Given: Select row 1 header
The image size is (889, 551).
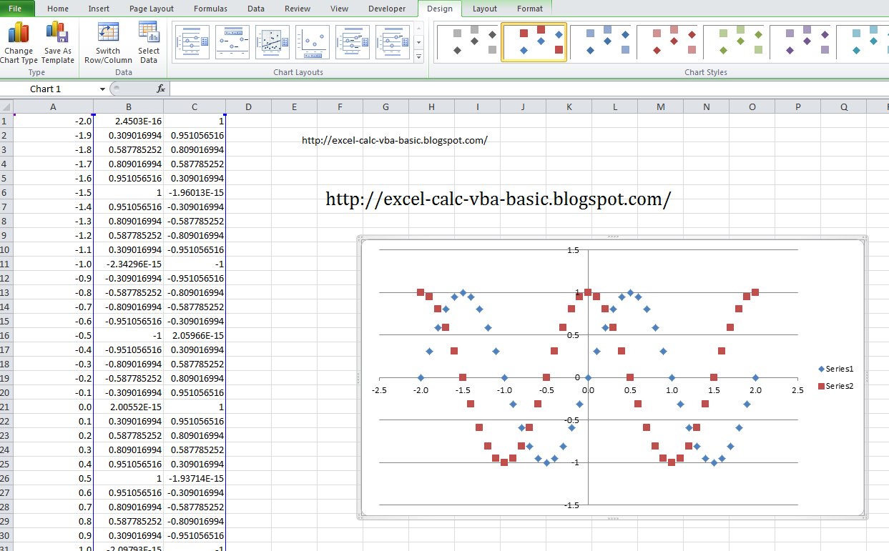Looking at the screenshot, I should pyautogui.click(x=6, y=121).
